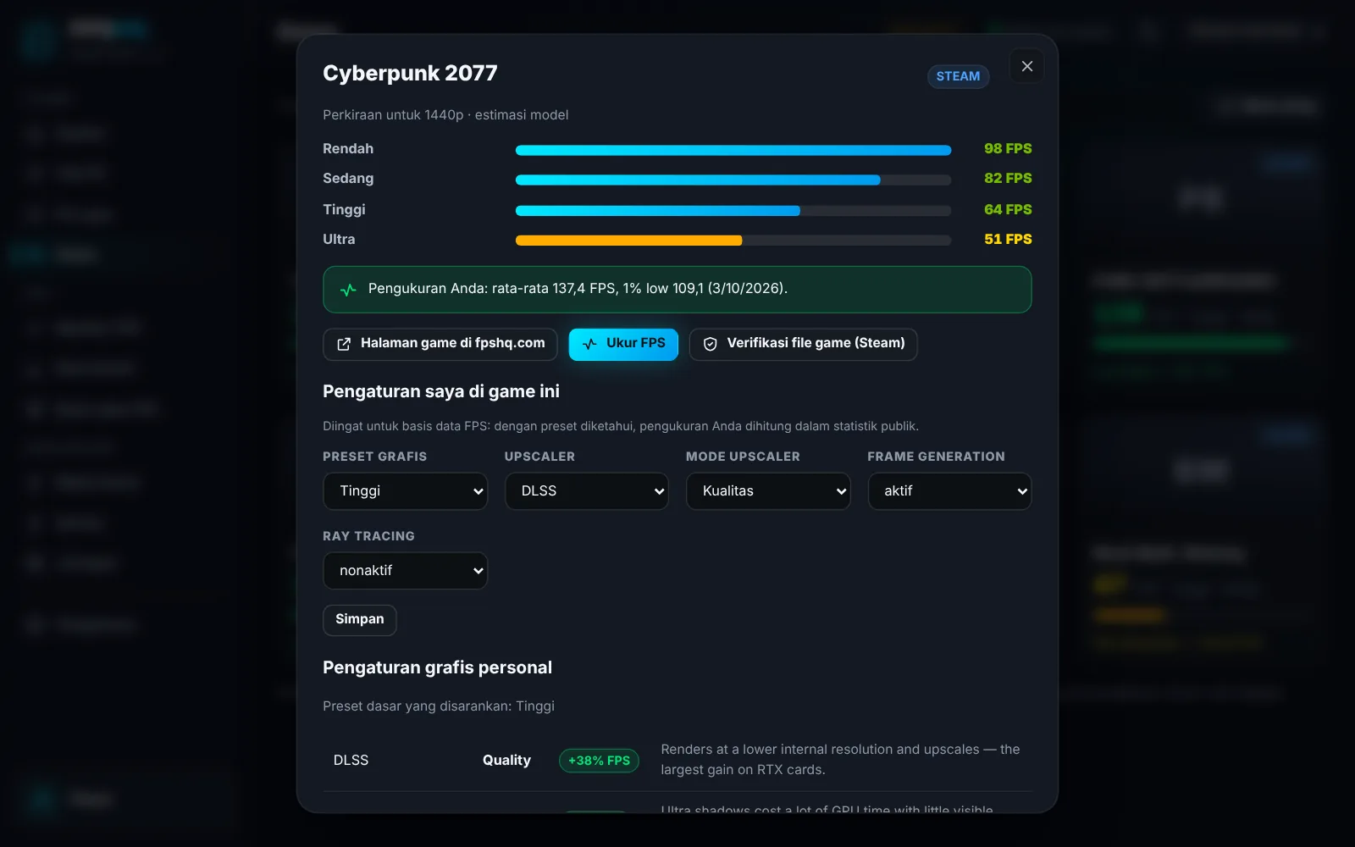This screenshot has height=847, width=1355.
Task: Open the Preset Grafis dropdown
Action: point(406,491)
